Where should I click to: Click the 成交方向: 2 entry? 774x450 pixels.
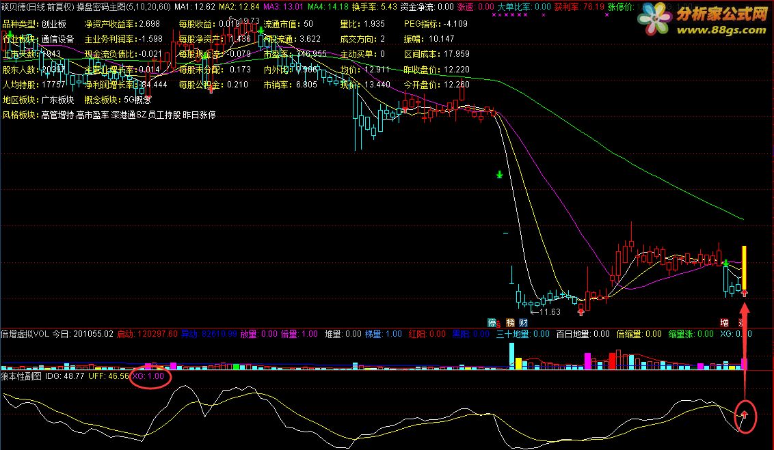coord(362,39)
